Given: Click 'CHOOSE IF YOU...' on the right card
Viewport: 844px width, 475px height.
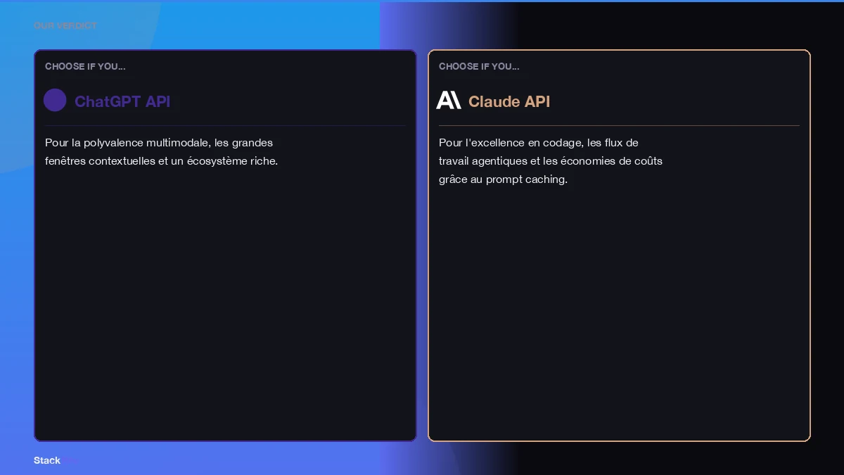Looking at the screenshot, I should 479,66.
